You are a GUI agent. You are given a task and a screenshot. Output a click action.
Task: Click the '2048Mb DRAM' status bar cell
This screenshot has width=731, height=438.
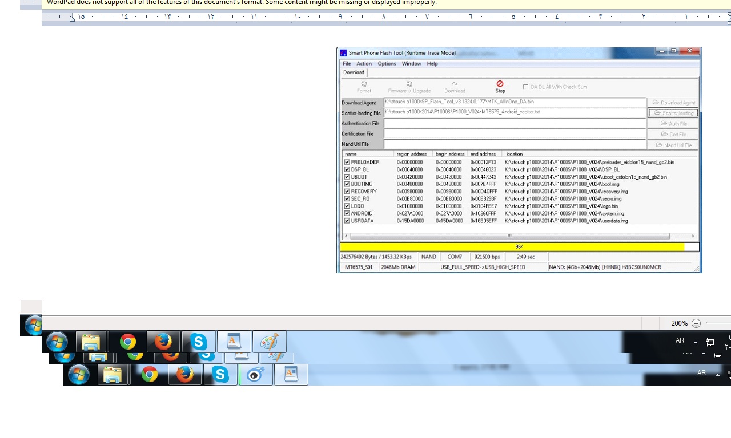tap(398, 267)
